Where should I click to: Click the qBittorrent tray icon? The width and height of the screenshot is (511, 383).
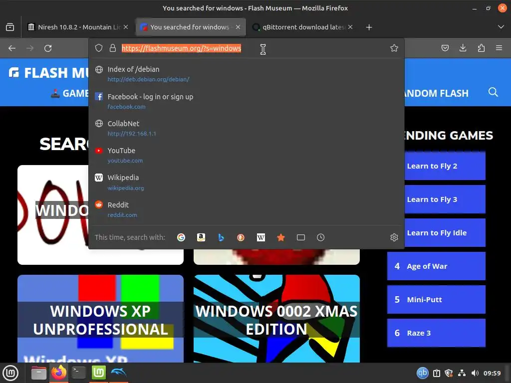click(422, 373)
